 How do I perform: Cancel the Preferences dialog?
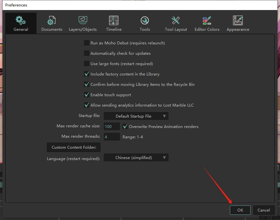[264, 210]
